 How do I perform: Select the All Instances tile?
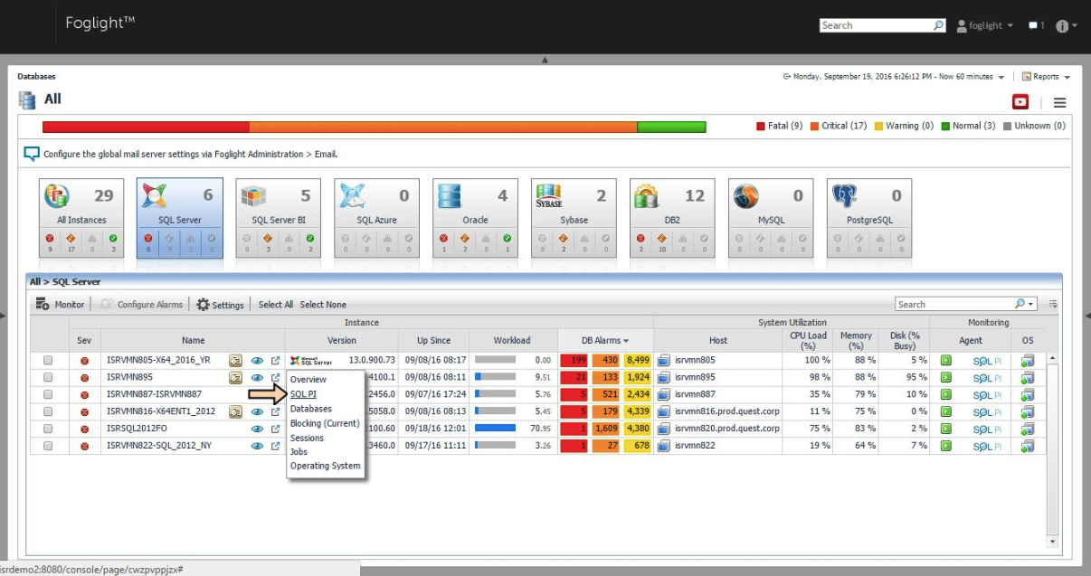[81, 218]
